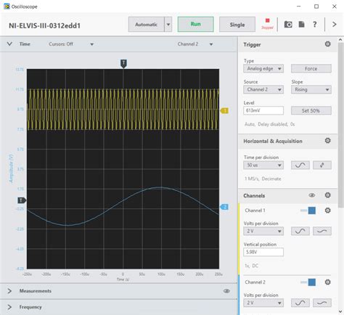Open trigger Source Channel 2 dropdown
Image resolution: width=344 pixels, height=315 pixels.
point(263,89)
